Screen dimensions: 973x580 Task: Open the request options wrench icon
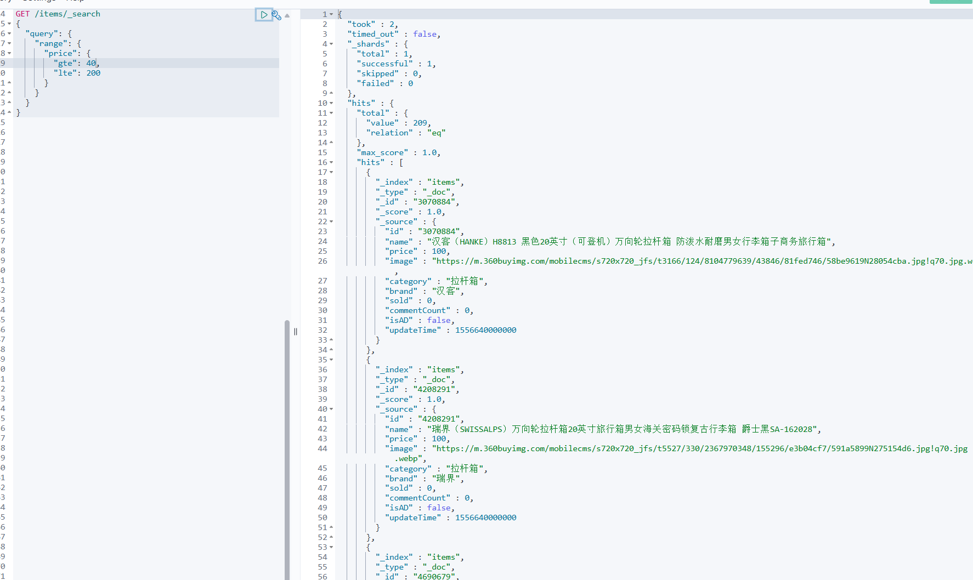276,15
